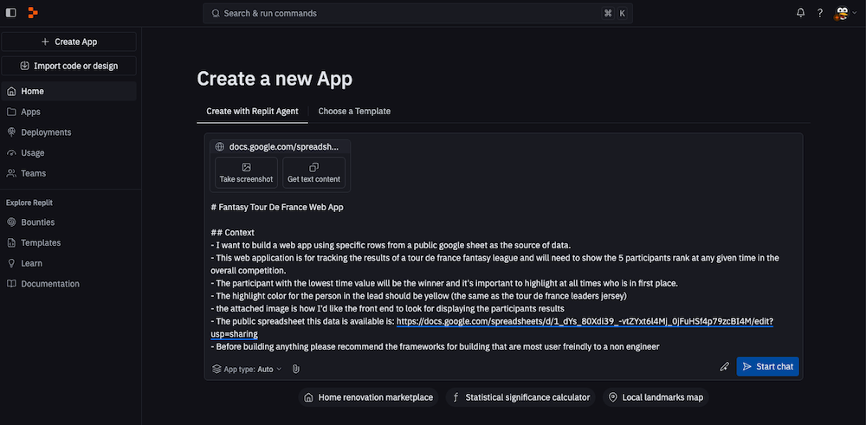Click the Get text content option
The image size is (866, 425).
313,173
